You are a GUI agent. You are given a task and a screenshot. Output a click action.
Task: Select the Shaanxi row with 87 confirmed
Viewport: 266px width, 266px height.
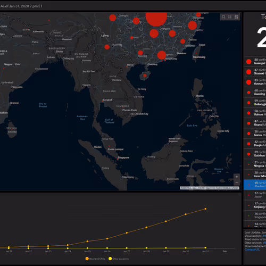click(255, 72)
